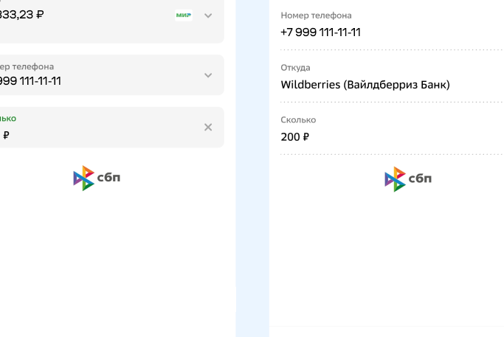
Task: Click the 'сбп' wordmark in right panel
Action: (x=420, y=179)
